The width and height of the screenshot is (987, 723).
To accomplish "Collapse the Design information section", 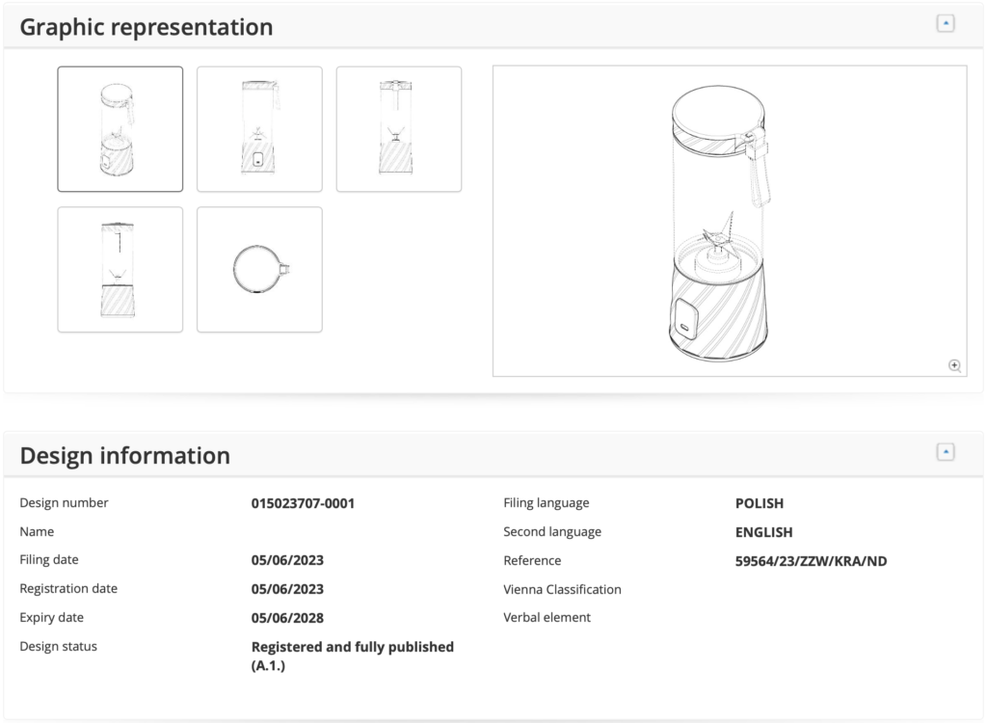I will [946, 452].
